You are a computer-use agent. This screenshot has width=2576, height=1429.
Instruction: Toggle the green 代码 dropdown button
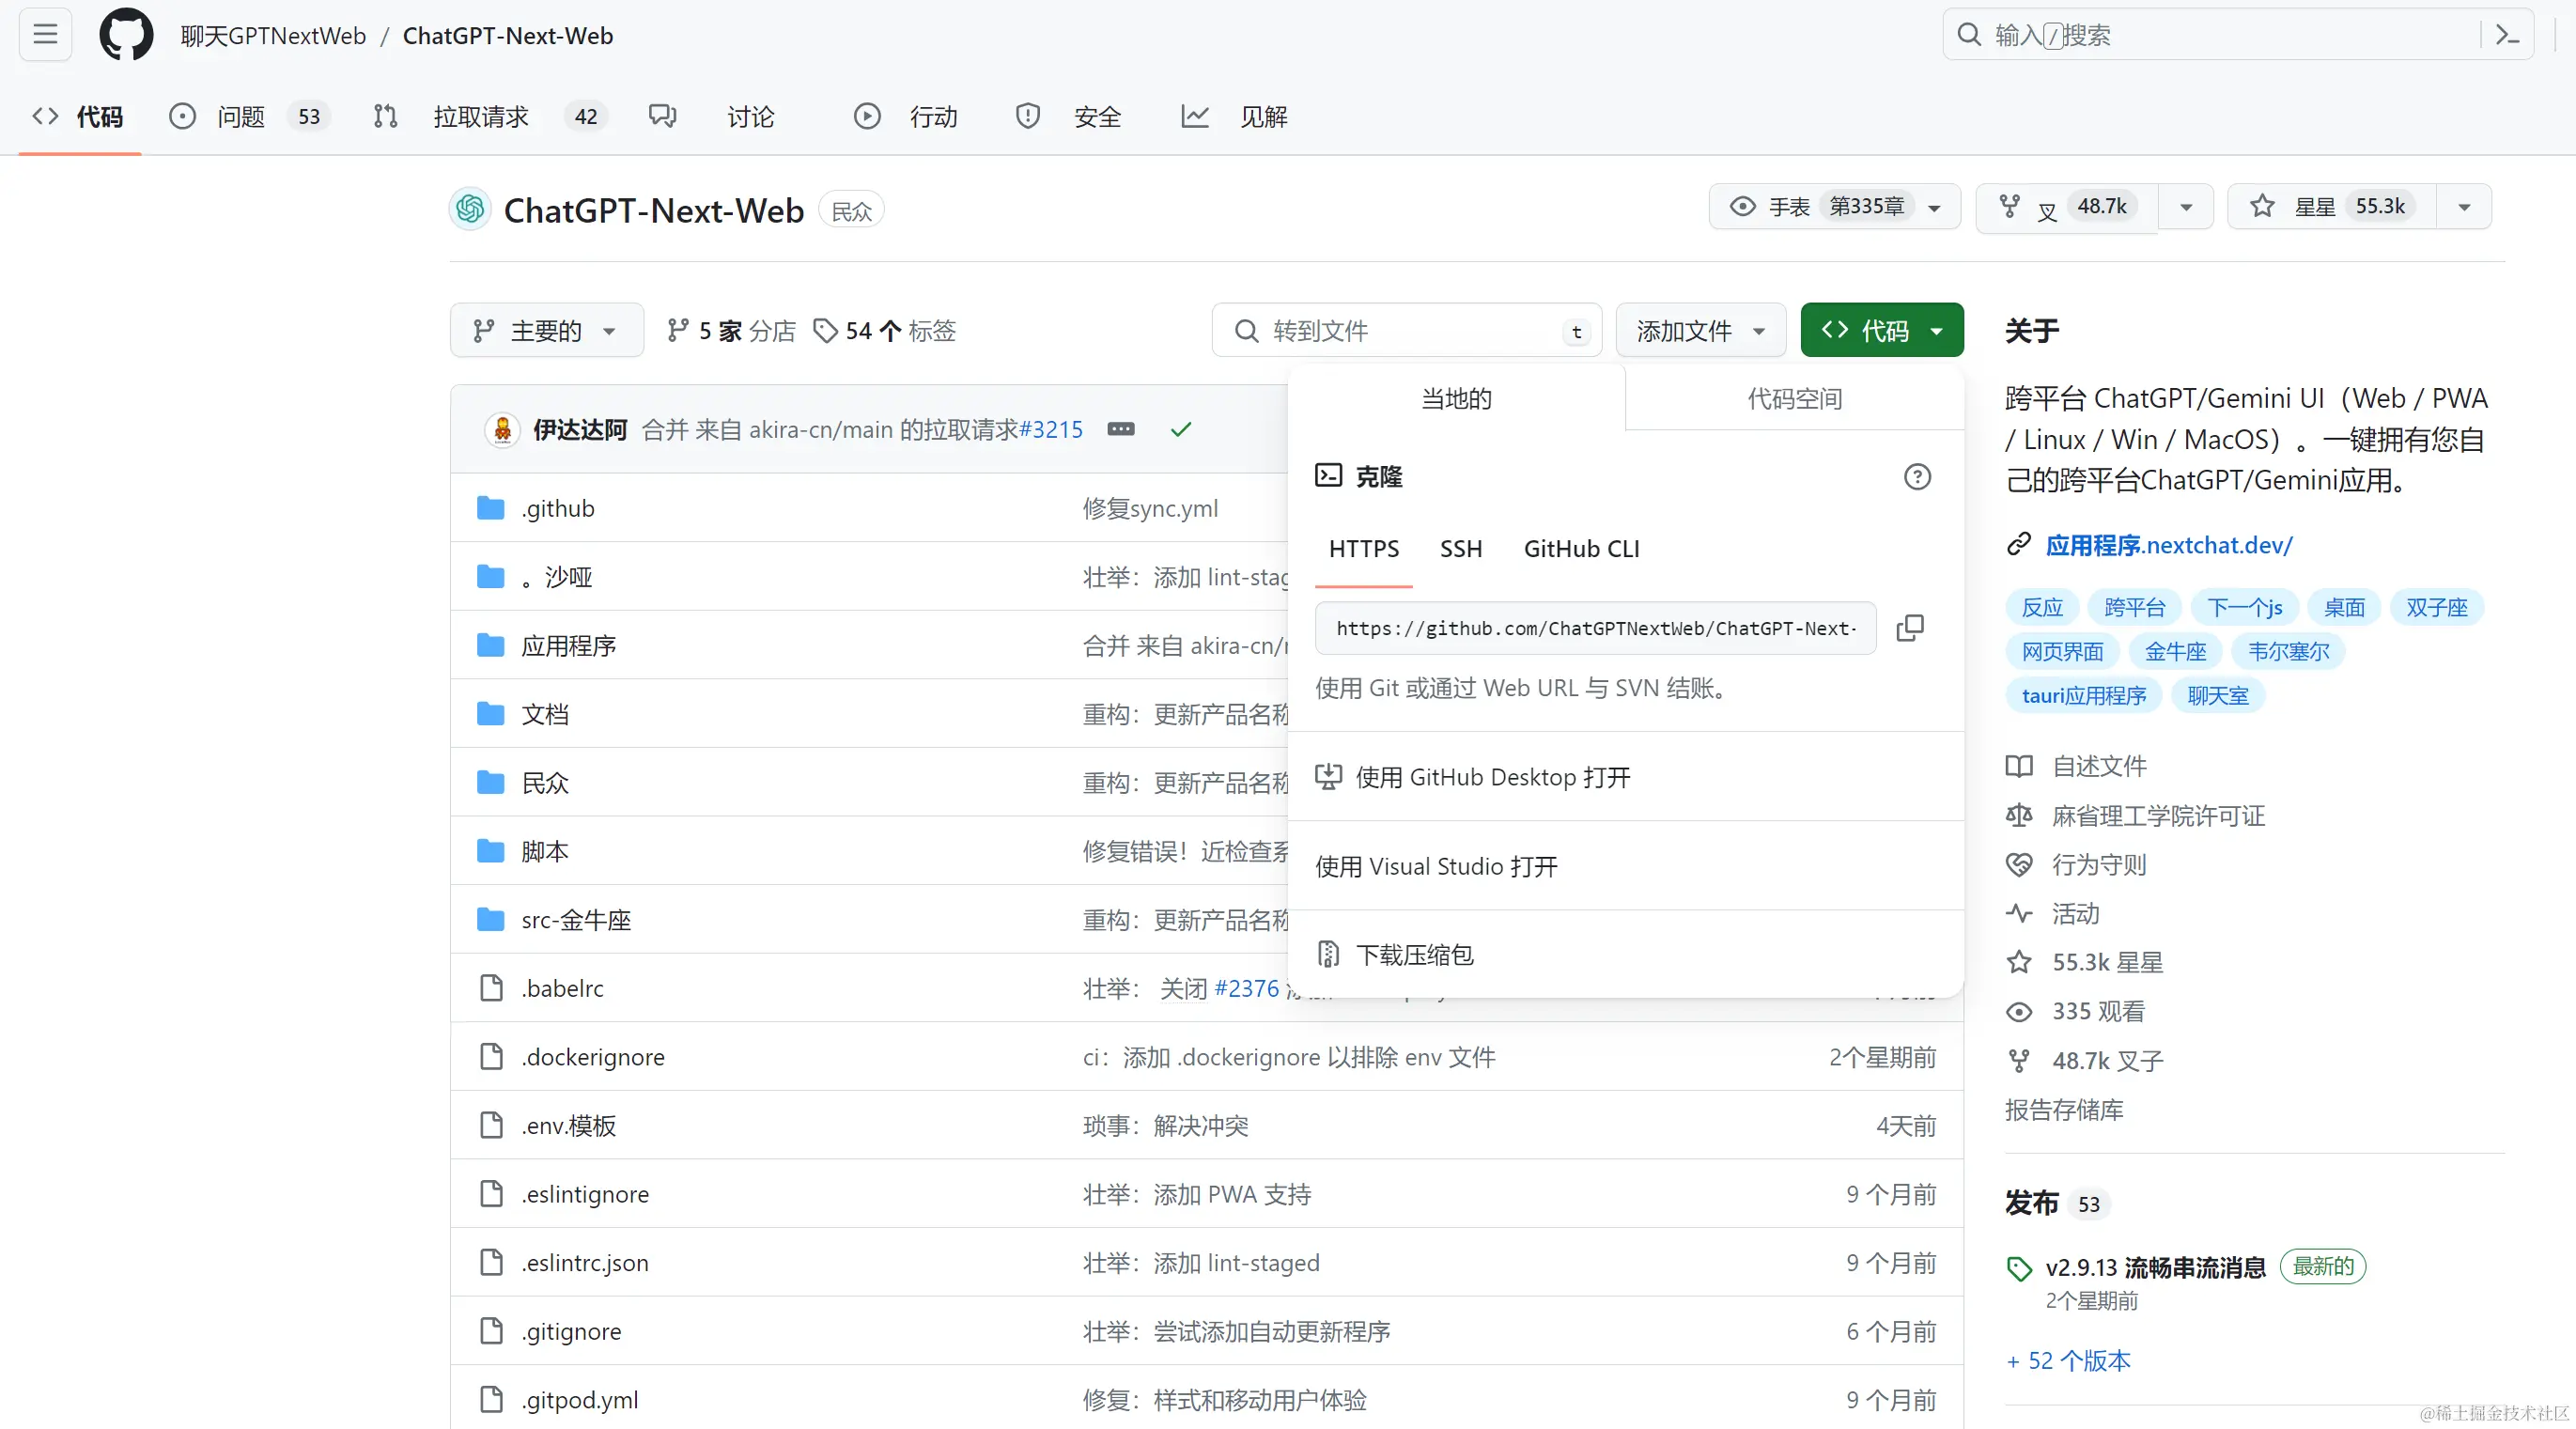tap(1881, 330)
